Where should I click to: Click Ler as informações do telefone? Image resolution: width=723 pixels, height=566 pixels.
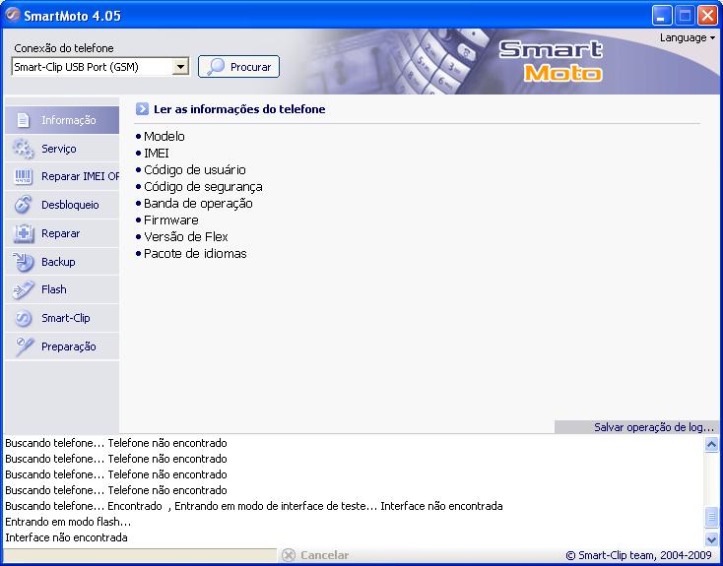239,109
